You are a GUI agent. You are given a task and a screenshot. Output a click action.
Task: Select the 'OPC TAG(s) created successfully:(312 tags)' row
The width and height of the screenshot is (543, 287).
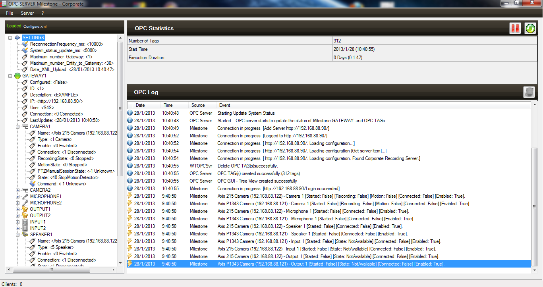(x=329, y=173)
